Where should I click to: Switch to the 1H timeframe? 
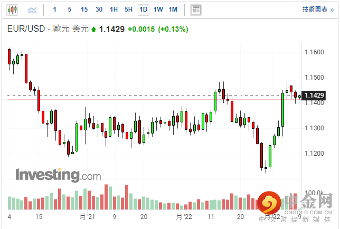[x=114, y=9]
